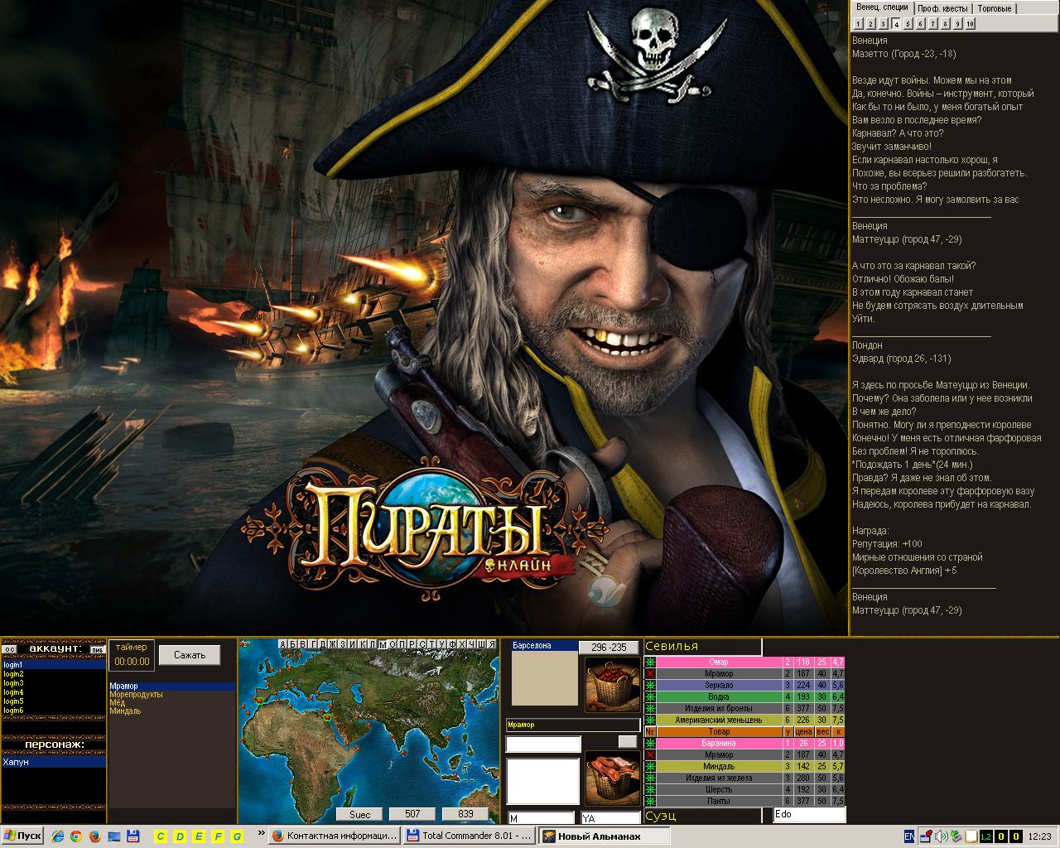The width and height of the screenshot is (1060, 848).
Task: Click the Edo input field
Action: click(809, 814)
